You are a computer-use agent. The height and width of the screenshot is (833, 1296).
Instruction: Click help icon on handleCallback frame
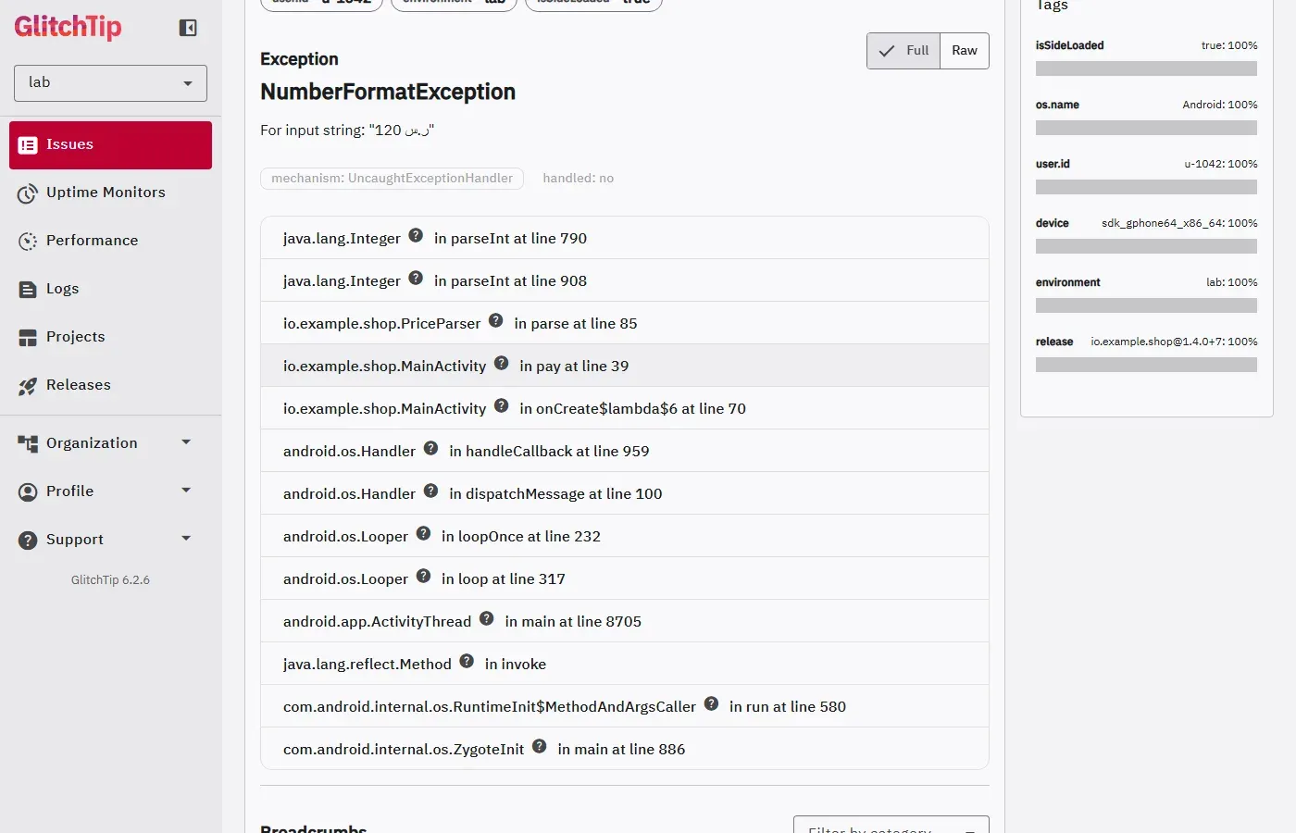pyautogui.click(x=431, y=448)
